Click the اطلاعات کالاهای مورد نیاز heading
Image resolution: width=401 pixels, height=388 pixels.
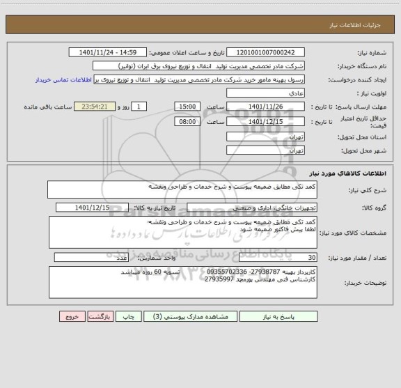pyautogui.click(x=348, y=173)
